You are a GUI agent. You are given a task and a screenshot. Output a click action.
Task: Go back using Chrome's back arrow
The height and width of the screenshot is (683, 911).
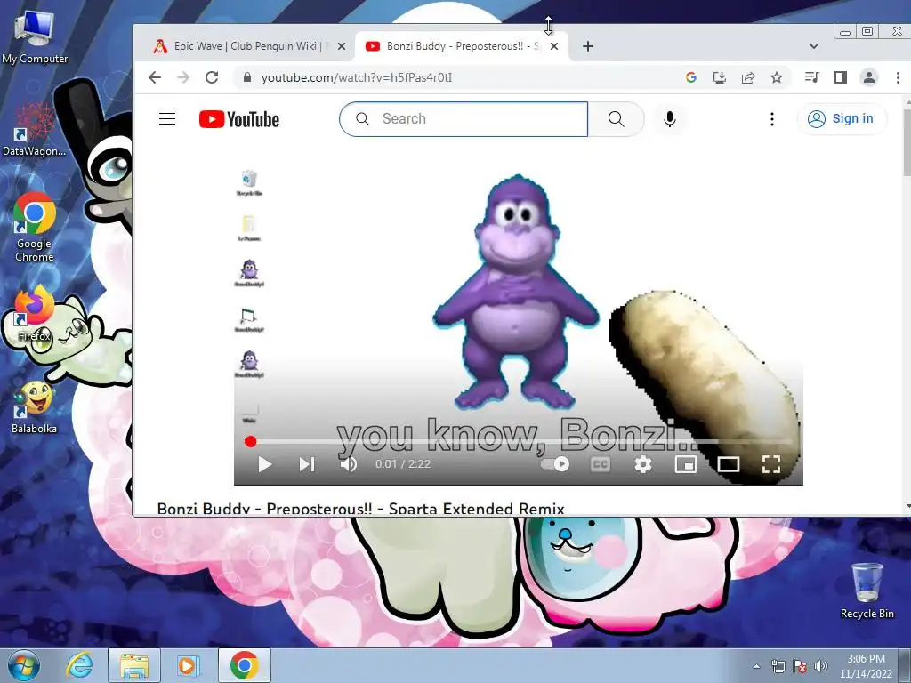tap(155, 77)
